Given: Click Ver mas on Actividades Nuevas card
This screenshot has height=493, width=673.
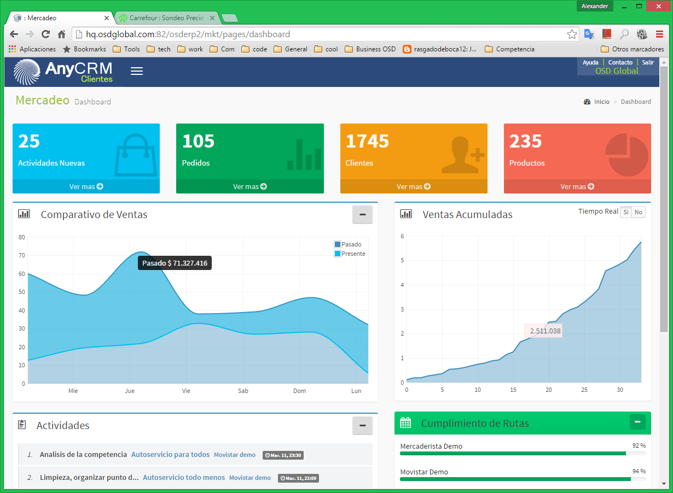Looking at the screenshot, I should coord(86,186).
